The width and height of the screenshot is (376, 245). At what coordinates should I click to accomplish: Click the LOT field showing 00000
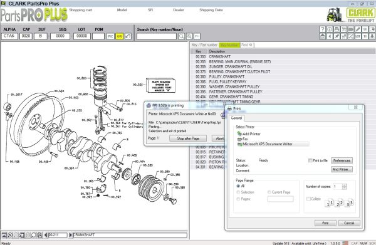pyautogui.click(x=82, y=36)
